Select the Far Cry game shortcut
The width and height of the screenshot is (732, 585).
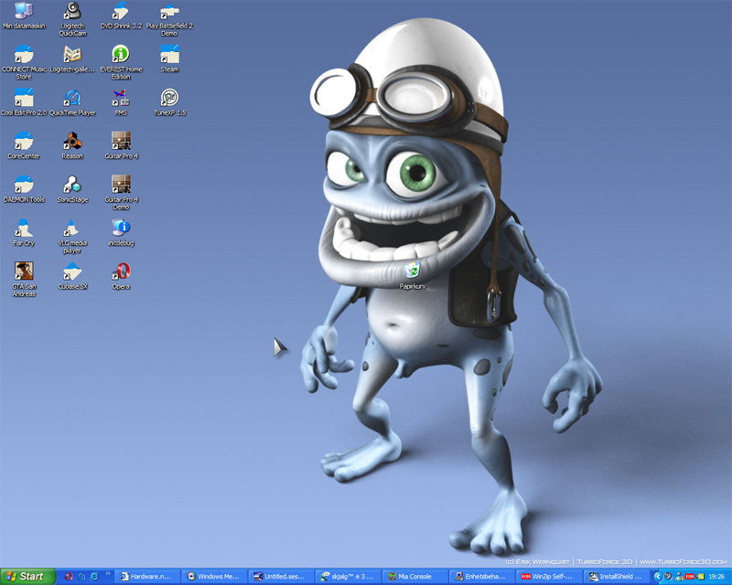24,233
